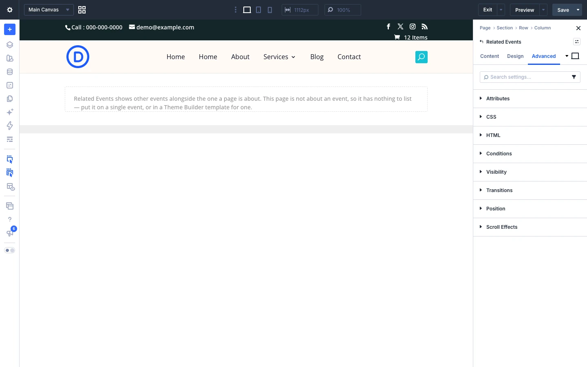The height and width of the screenshot is (367, 587).
Task: Expand the CSS settings group
Action: tap(530, 117)
